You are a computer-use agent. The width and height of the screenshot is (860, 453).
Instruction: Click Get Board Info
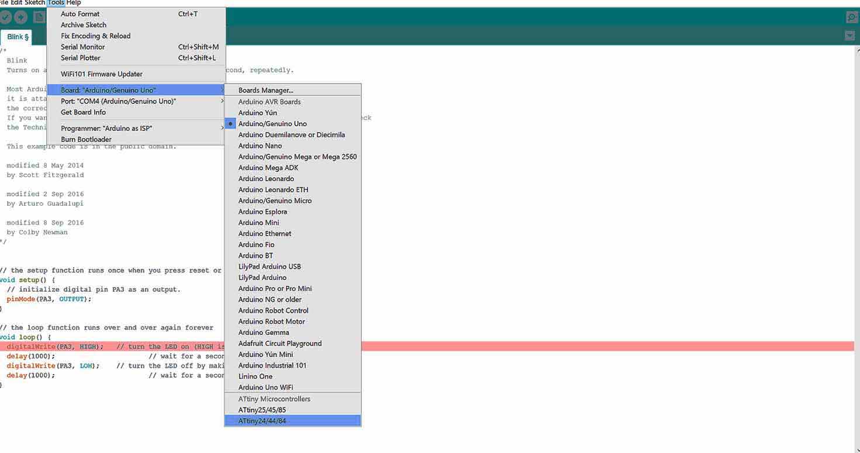136,113
